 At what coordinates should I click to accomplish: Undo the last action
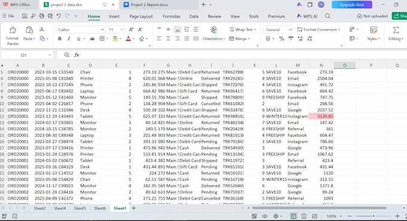pyautogui.click(x=59, y=16)
